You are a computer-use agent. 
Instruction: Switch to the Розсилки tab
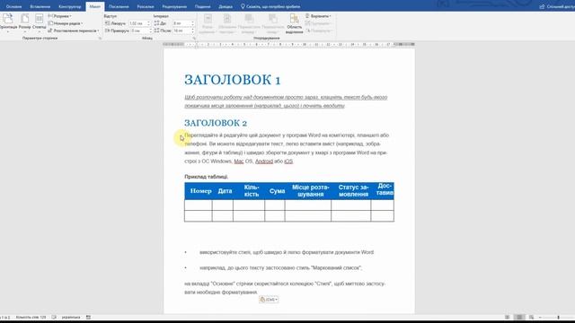(146, 6)
